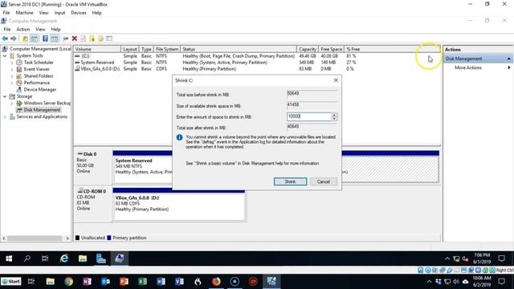Viewport: 514px width, 289px height.
Task: Click Cancel in Shrink C: dialog
Action: pyautogui.click(x=323, y=181)
